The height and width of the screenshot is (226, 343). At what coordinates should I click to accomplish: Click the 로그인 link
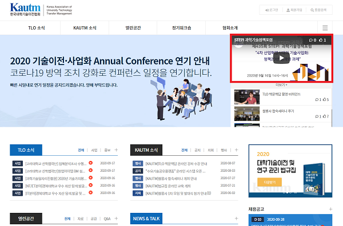[x=272, y=10]
